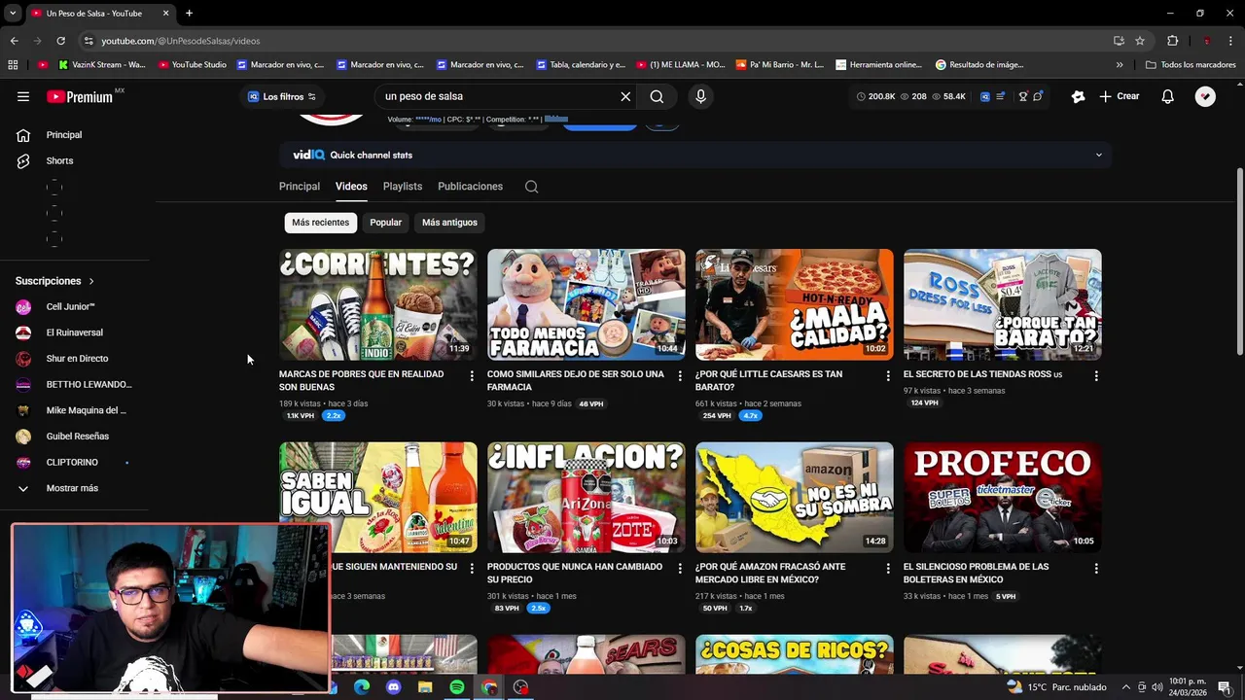Open El Ruinaversal subscription channel
Image resolution: width=1245 pixels, height=700 pixels.
pos(74,332)
